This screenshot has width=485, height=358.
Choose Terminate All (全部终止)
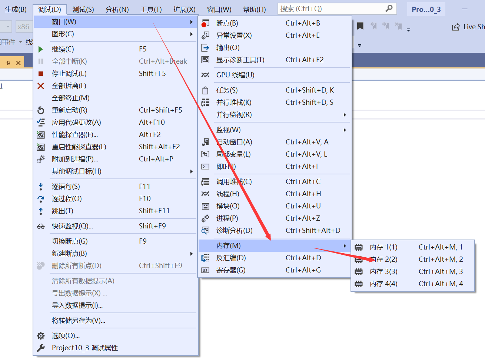pos(116,98)
